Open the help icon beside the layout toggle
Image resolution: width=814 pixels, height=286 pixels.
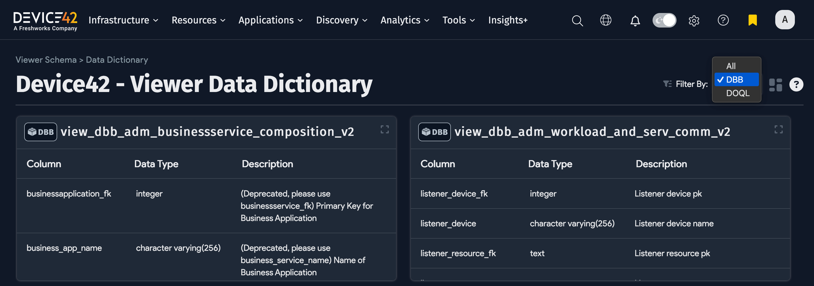point(797,84)
